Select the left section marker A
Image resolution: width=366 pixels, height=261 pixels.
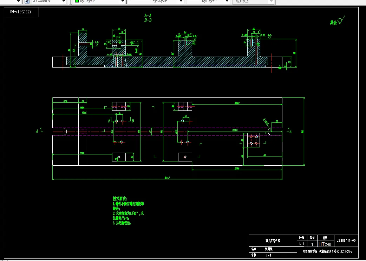(x=37, y=131)
